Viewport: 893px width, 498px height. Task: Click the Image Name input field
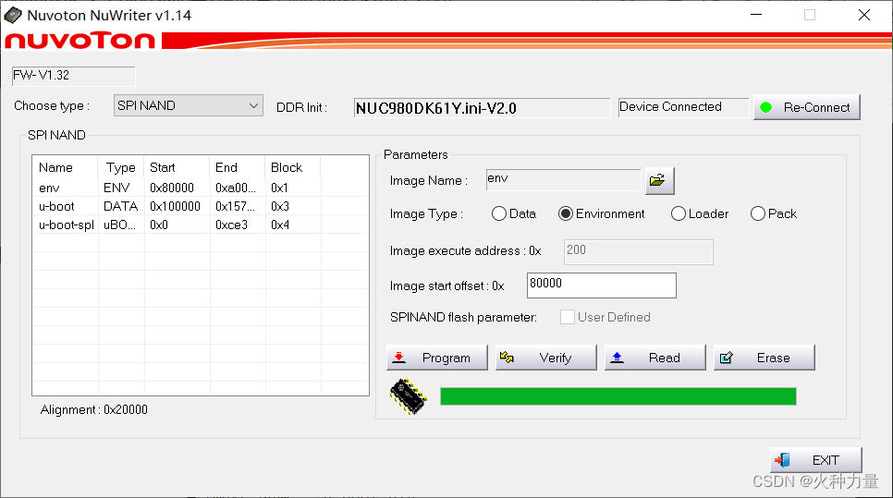click(x=563, y=180)
